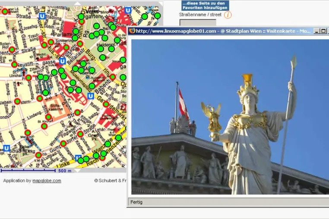Click the marker between 'Sieben-' and 'stern-'
Viewport: 329px width, 219px height.
[17, 101]
